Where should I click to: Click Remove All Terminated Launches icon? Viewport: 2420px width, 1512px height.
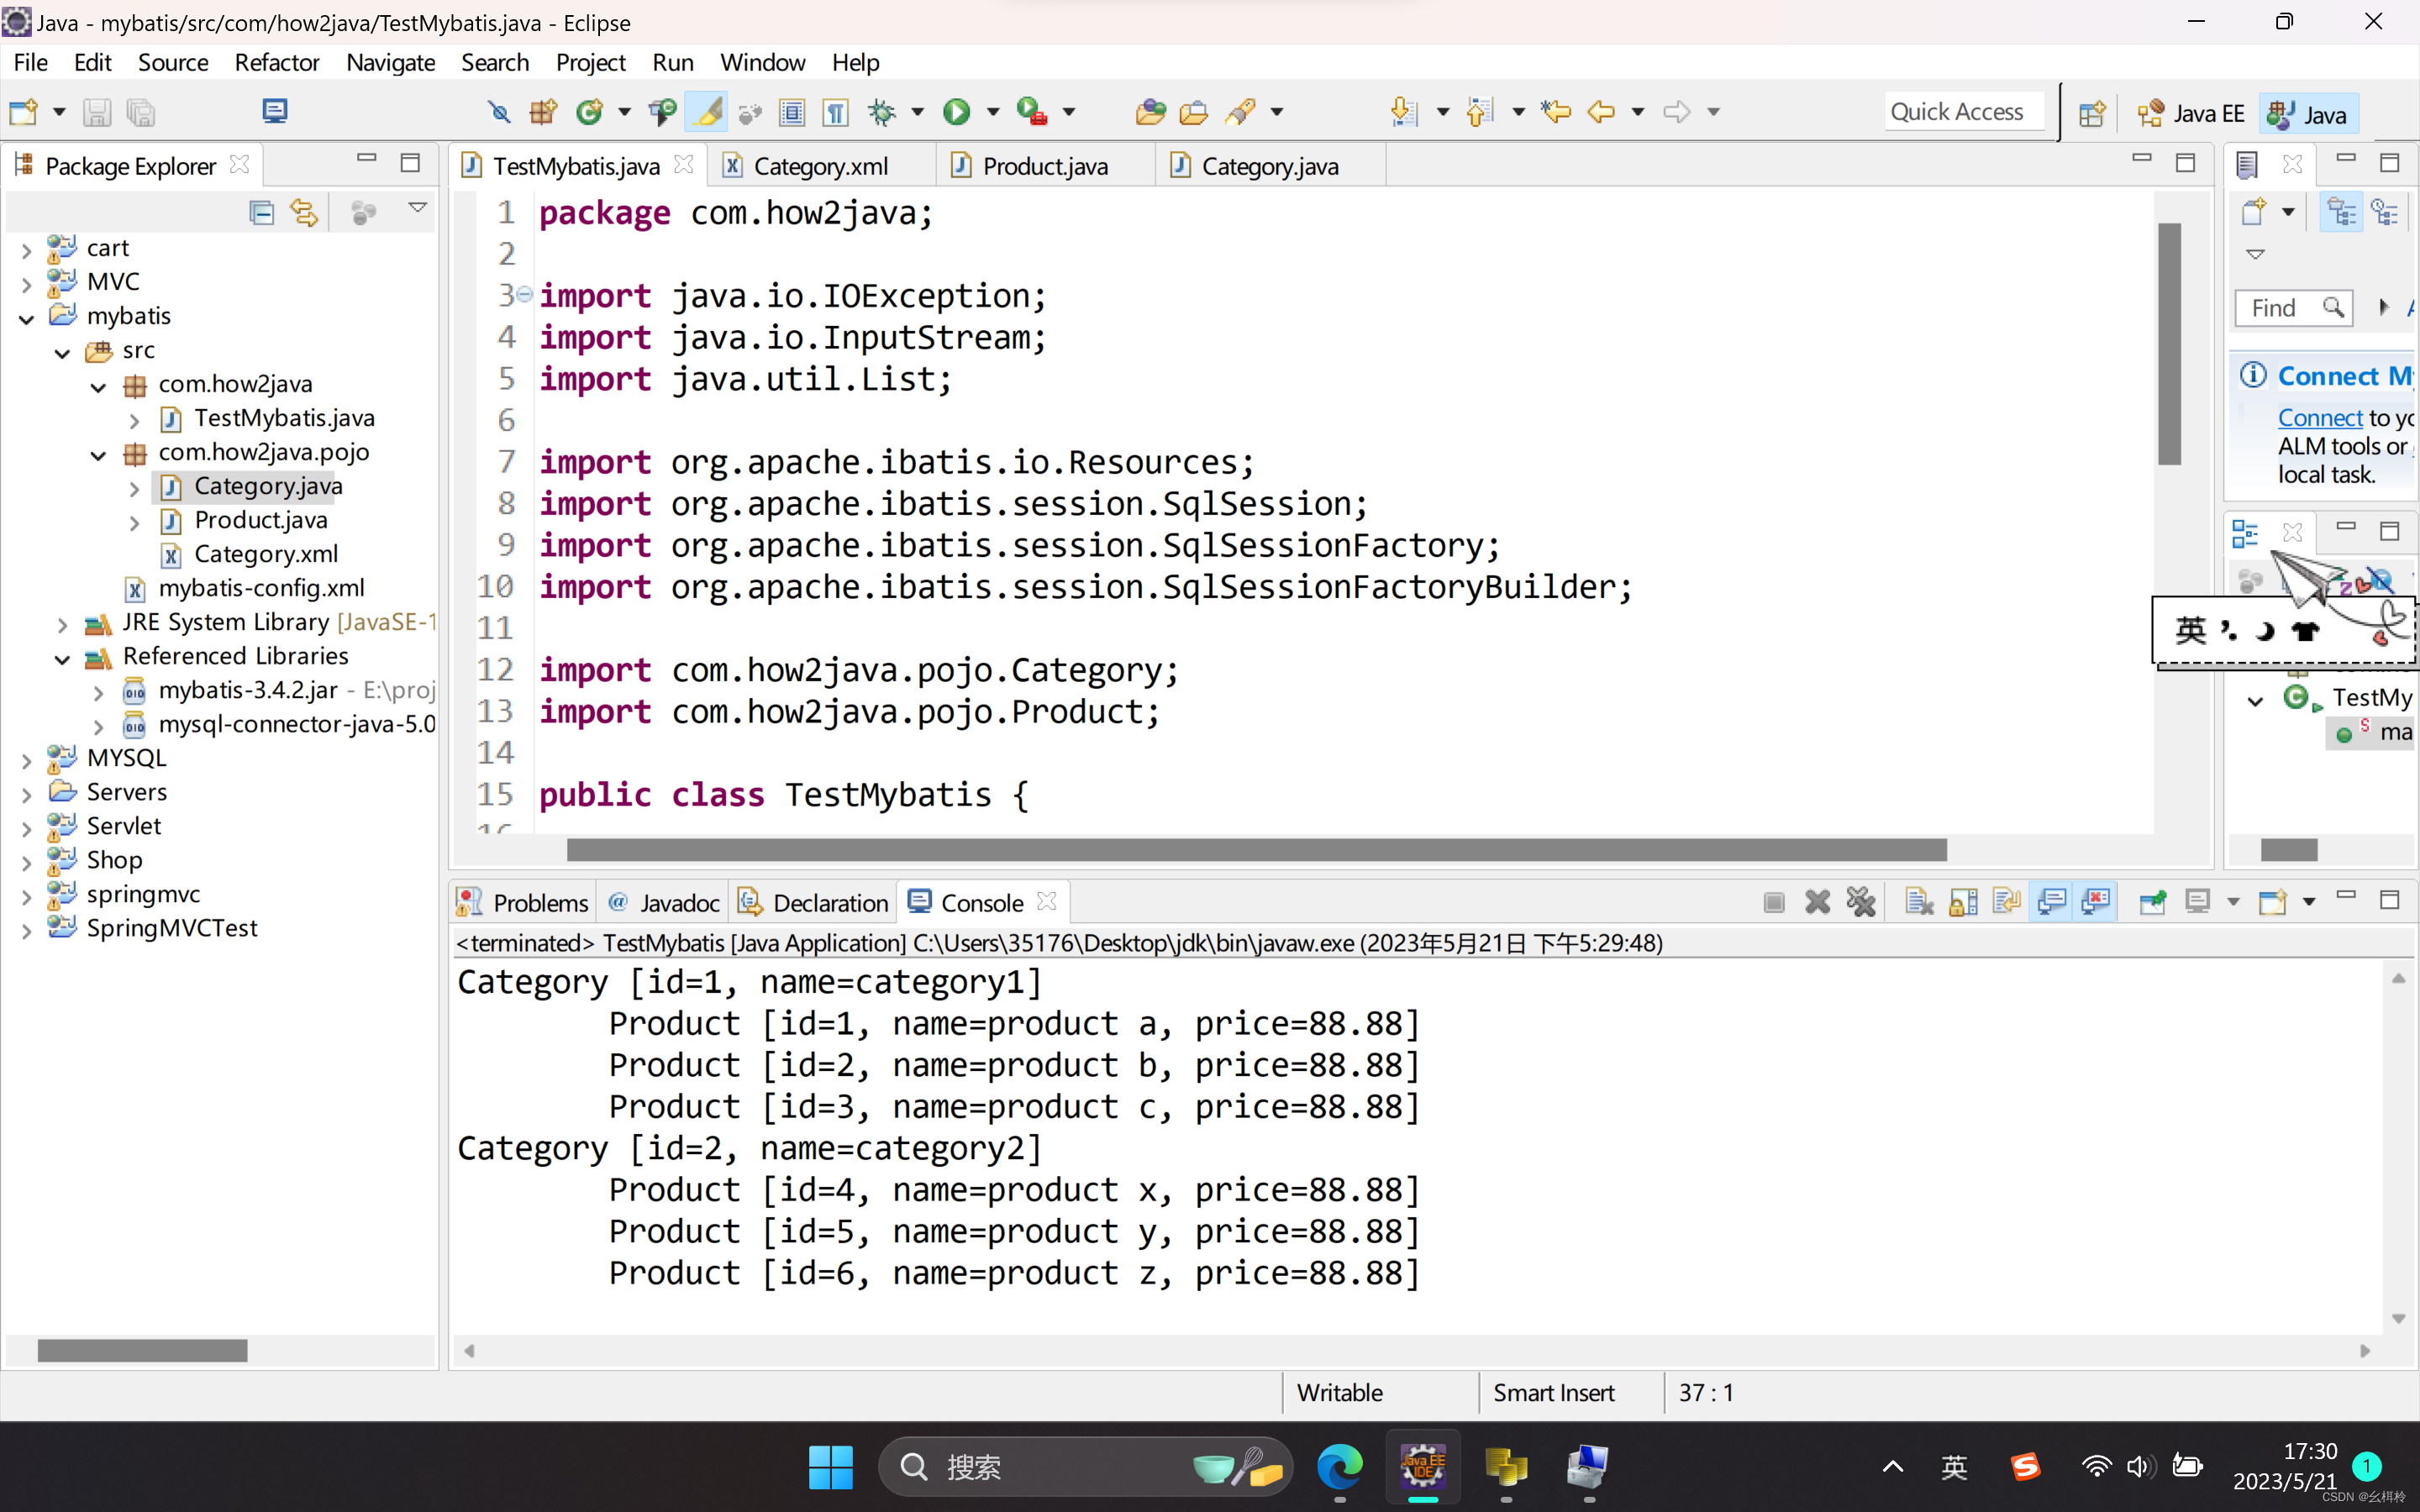[x=1861, y=902]
